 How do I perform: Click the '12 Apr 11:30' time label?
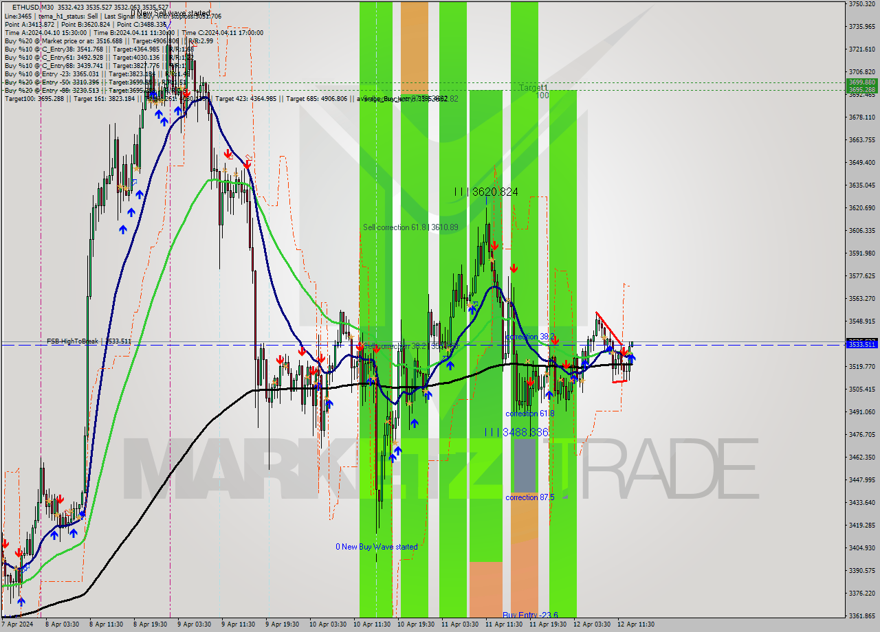click(x=636, y=625)
